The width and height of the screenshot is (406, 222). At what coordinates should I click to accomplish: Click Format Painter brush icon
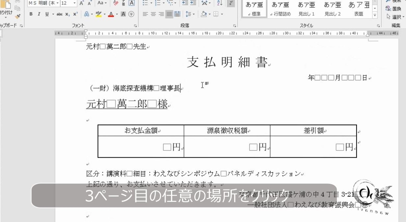(18, 16)
